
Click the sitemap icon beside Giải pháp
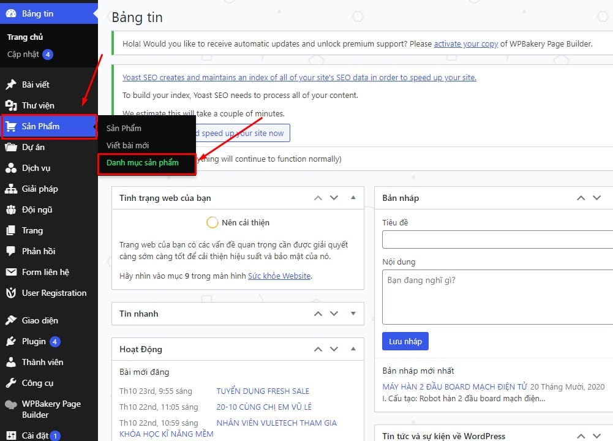pyautogui.click(x=10, y=189)
